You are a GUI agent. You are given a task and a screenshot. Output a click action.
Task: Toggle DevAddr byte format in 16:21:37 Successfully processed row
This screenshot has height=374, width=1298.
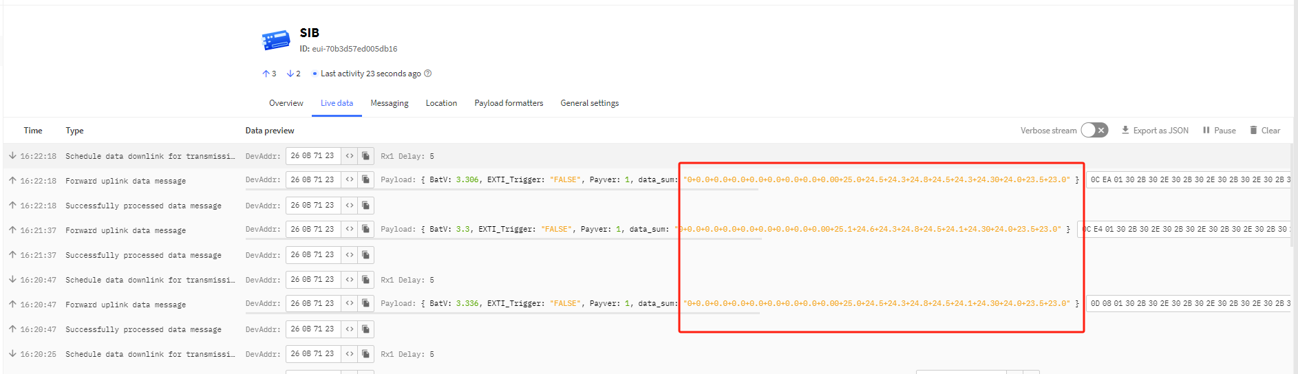pyautogui.click(x=350, y=254)
